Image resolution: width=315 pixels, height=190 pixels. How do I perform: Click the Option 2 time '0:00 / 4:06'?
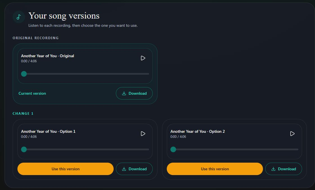[178, 137]
